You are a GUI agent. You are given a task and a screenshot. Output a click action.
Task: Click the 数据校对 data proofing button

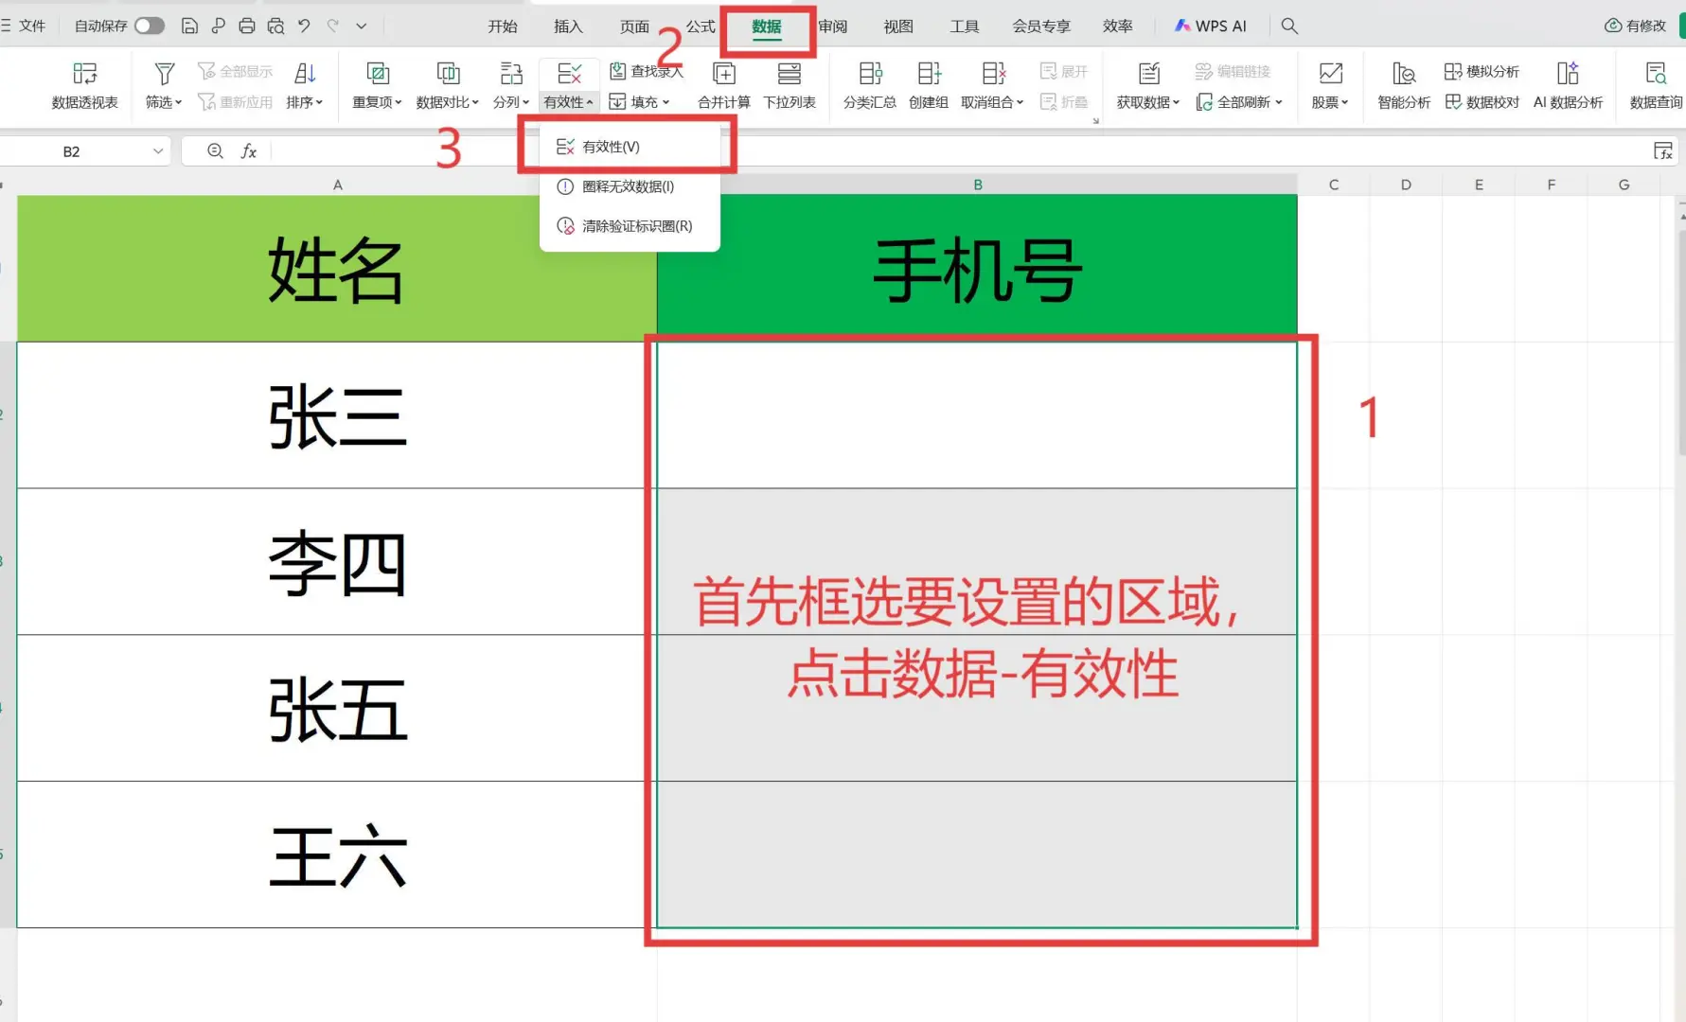coord(1482,102)
